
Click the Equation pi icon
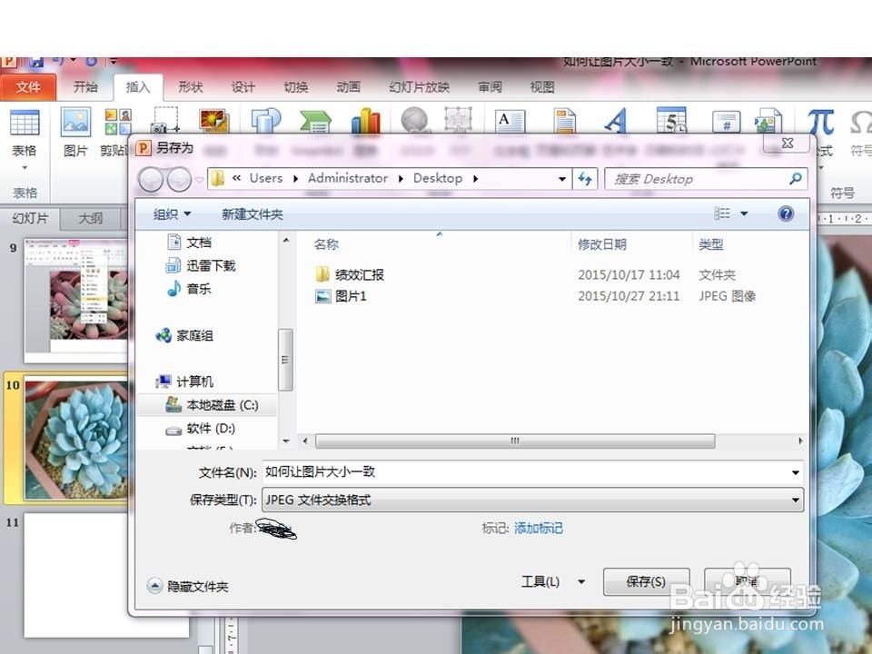point(821,122)
